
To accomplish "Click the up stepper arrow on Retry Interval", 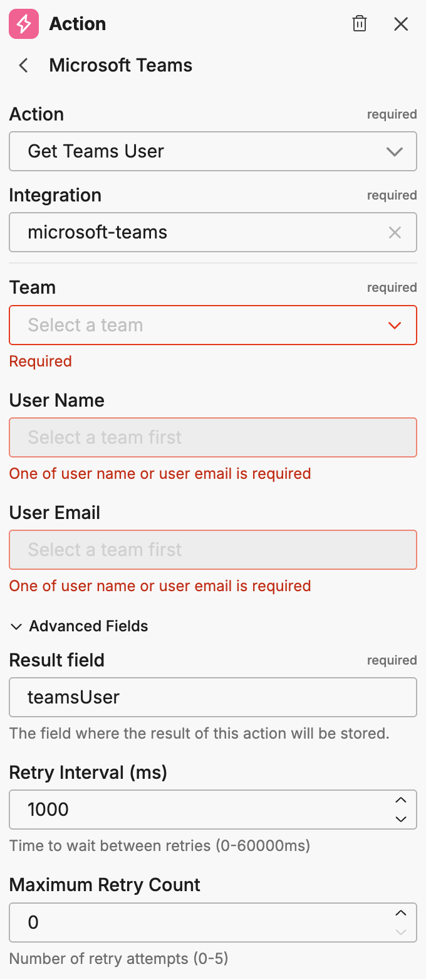I will (401, 800).
